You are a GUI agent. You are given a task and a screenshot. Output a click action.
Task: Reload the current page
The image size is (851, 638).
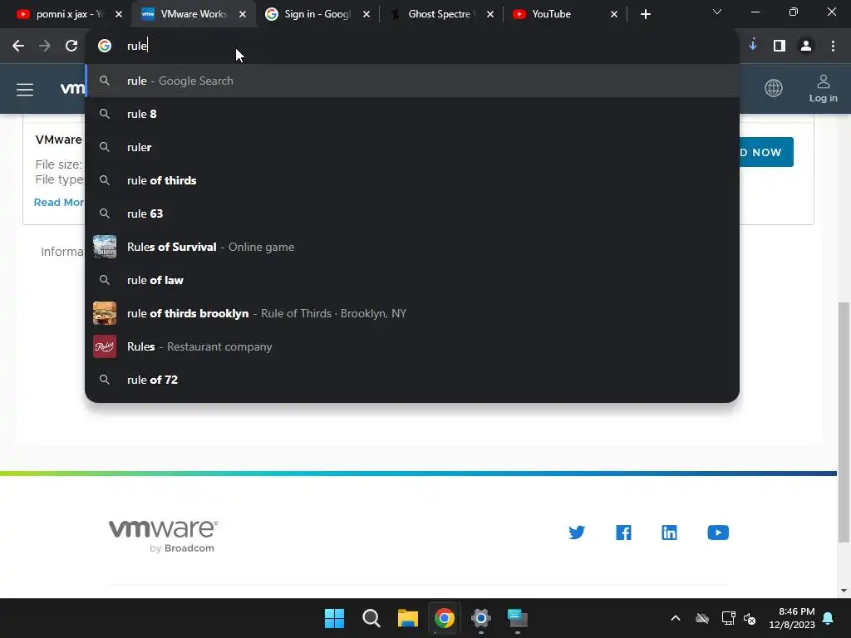71,47
